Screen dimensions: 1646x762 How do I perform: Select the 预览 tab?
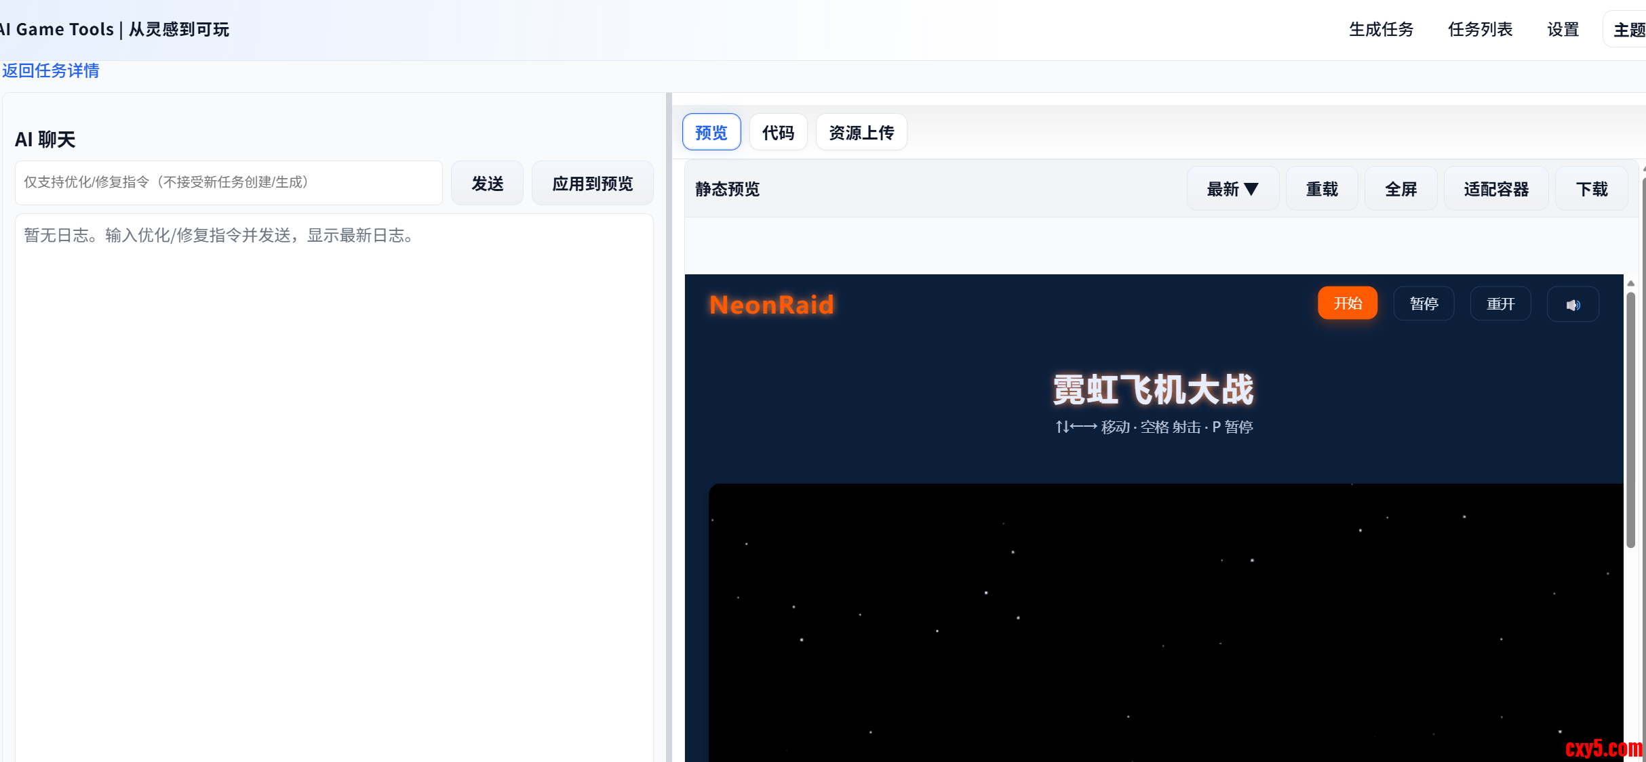pyautogui.click(x=711, y=133)
